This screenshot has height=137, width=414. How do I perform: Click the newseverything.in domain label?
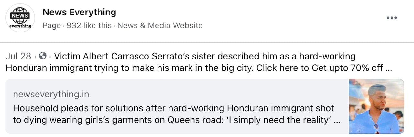pos(51,94)
